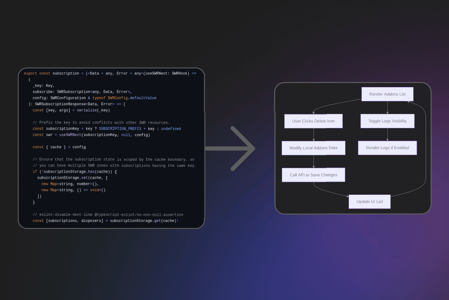Viewport: 449px width, 300px height.
Task: Select the "Render Addons List" flowchart node
Action: tap(387, 94)
